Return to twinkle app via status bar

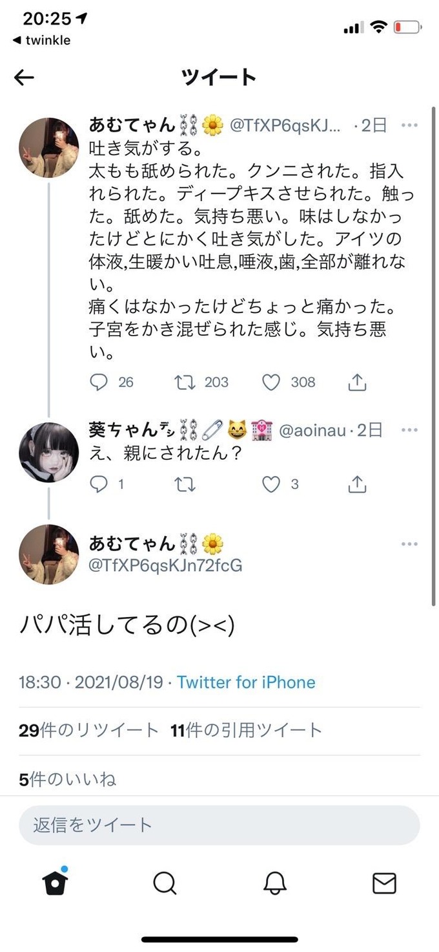coord(41,40)
